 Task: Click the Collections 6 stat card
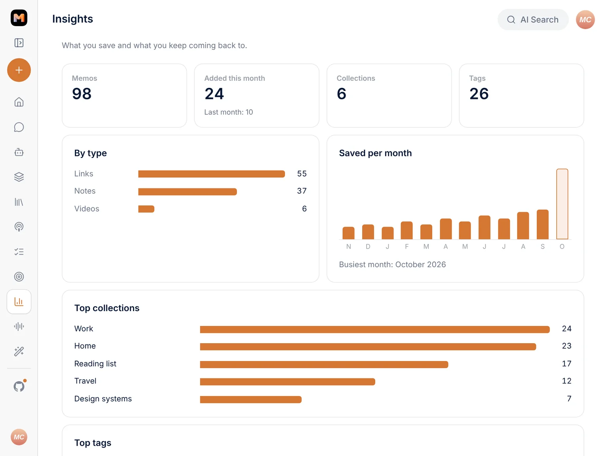click(389, 96)
